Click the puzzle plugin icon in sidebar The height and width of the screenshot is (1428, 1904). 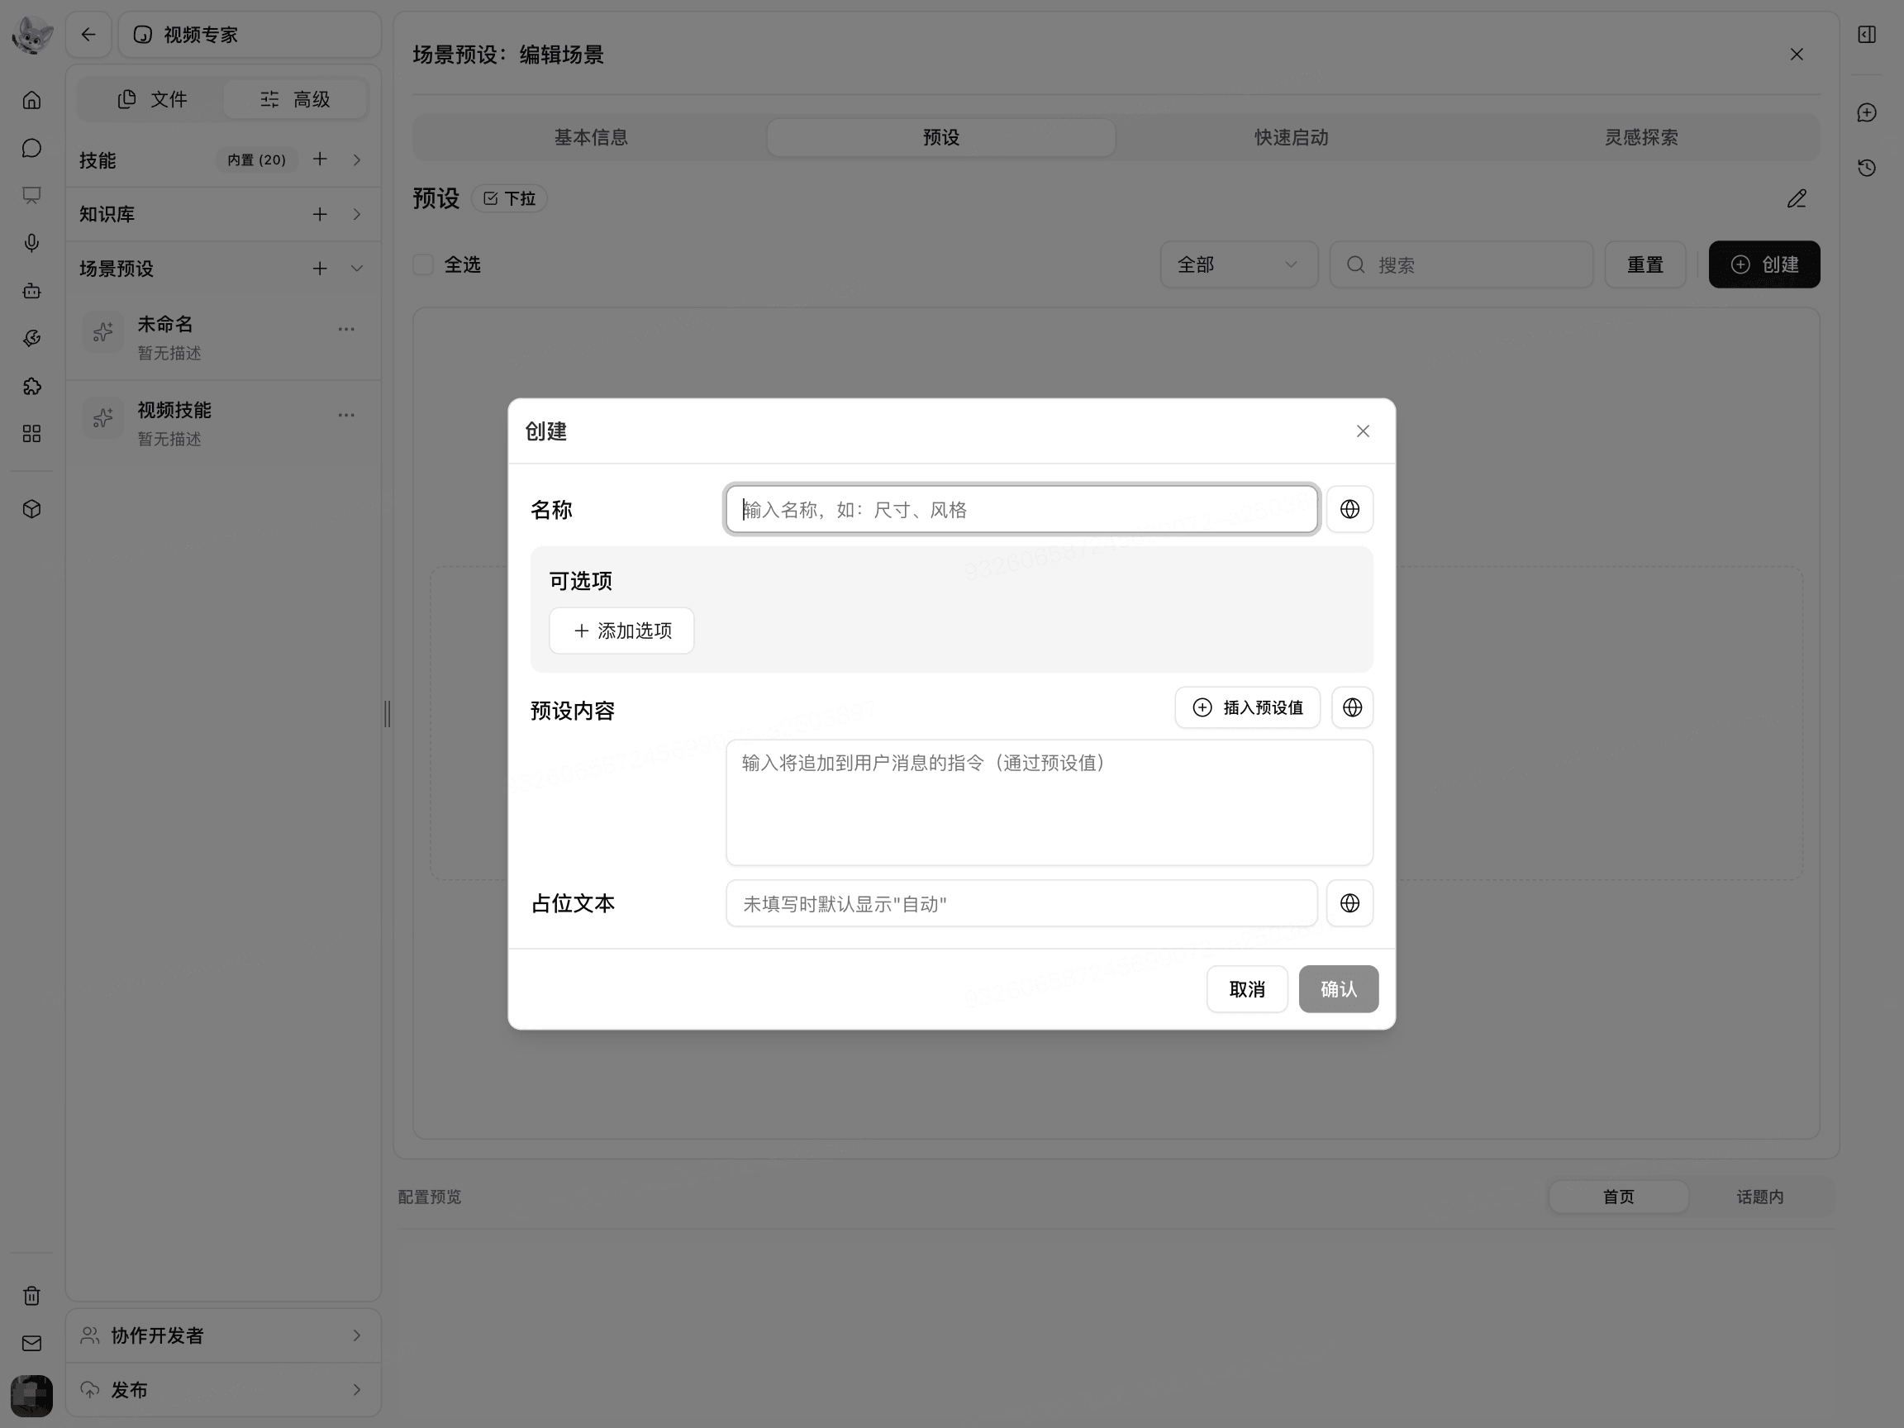coord(32,387)
